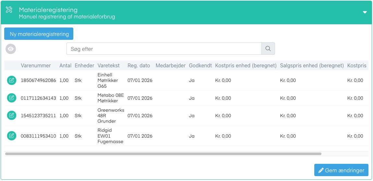Click the Medarbejder column header

pos(171,65)
